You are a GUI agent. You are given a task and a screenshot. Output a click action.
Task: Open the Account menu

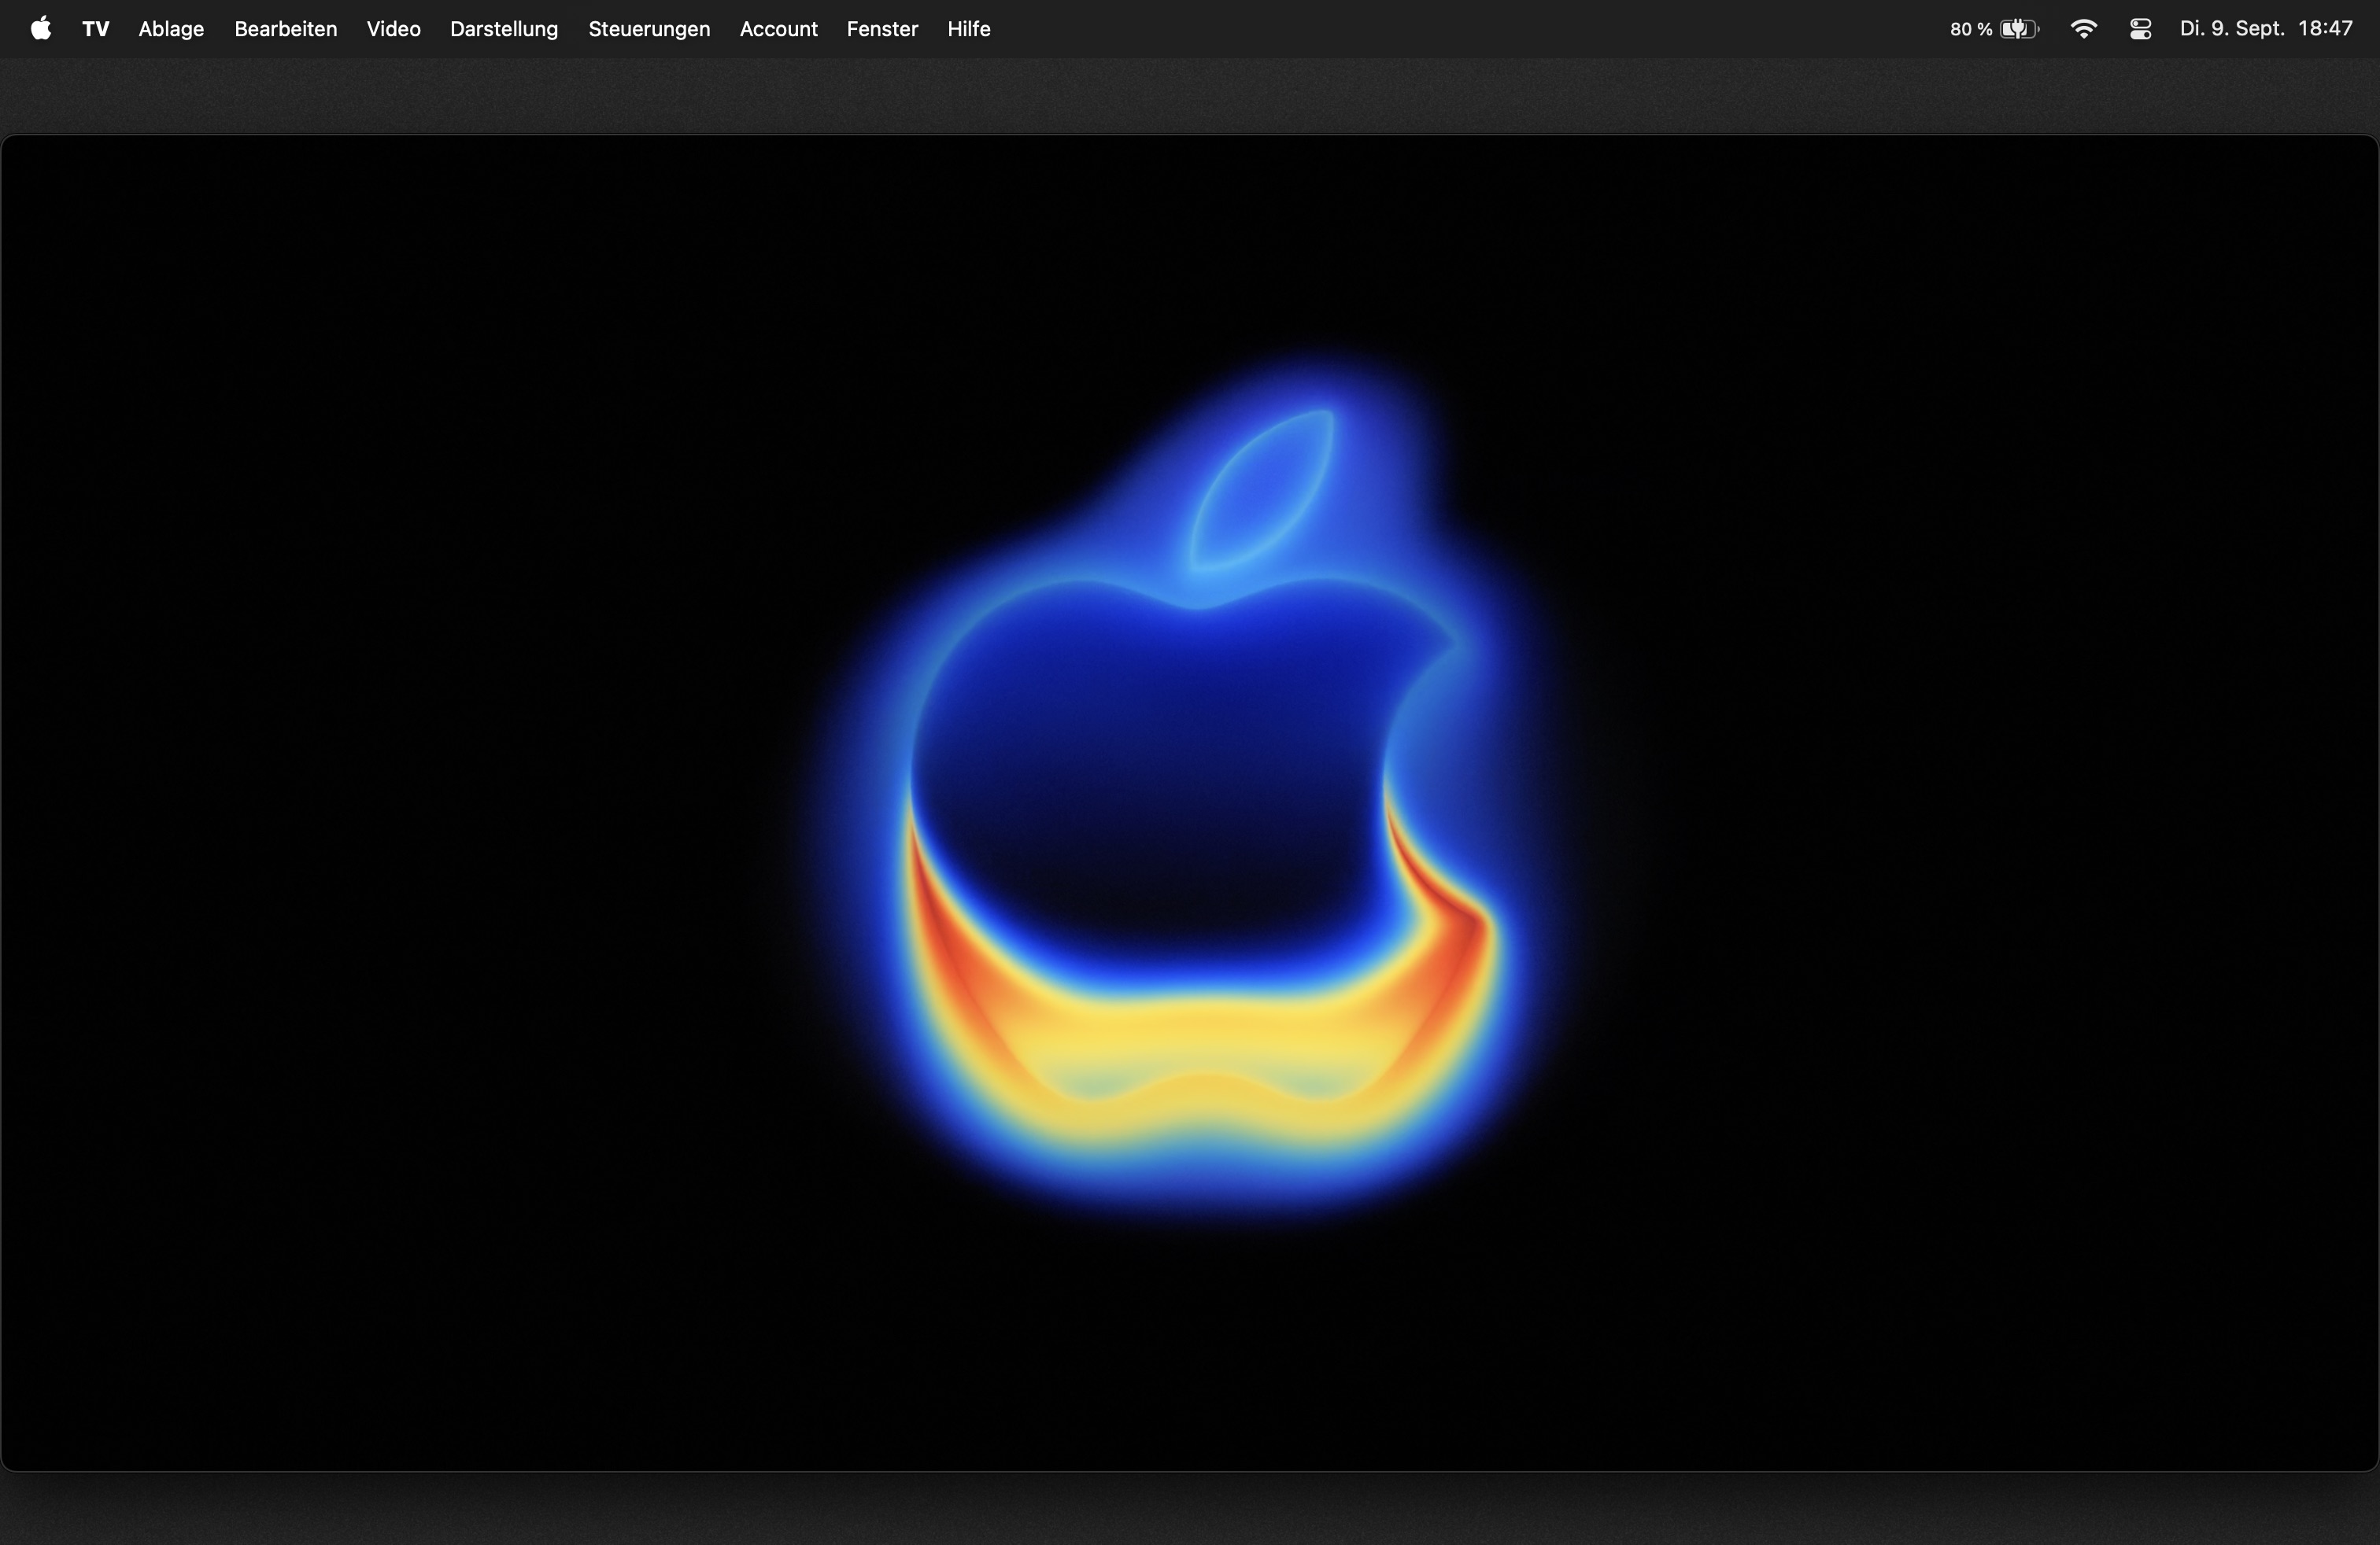pos(779,29)
